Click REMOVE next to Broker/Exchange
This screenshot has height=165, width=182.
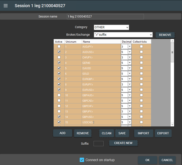pos(165,35)
